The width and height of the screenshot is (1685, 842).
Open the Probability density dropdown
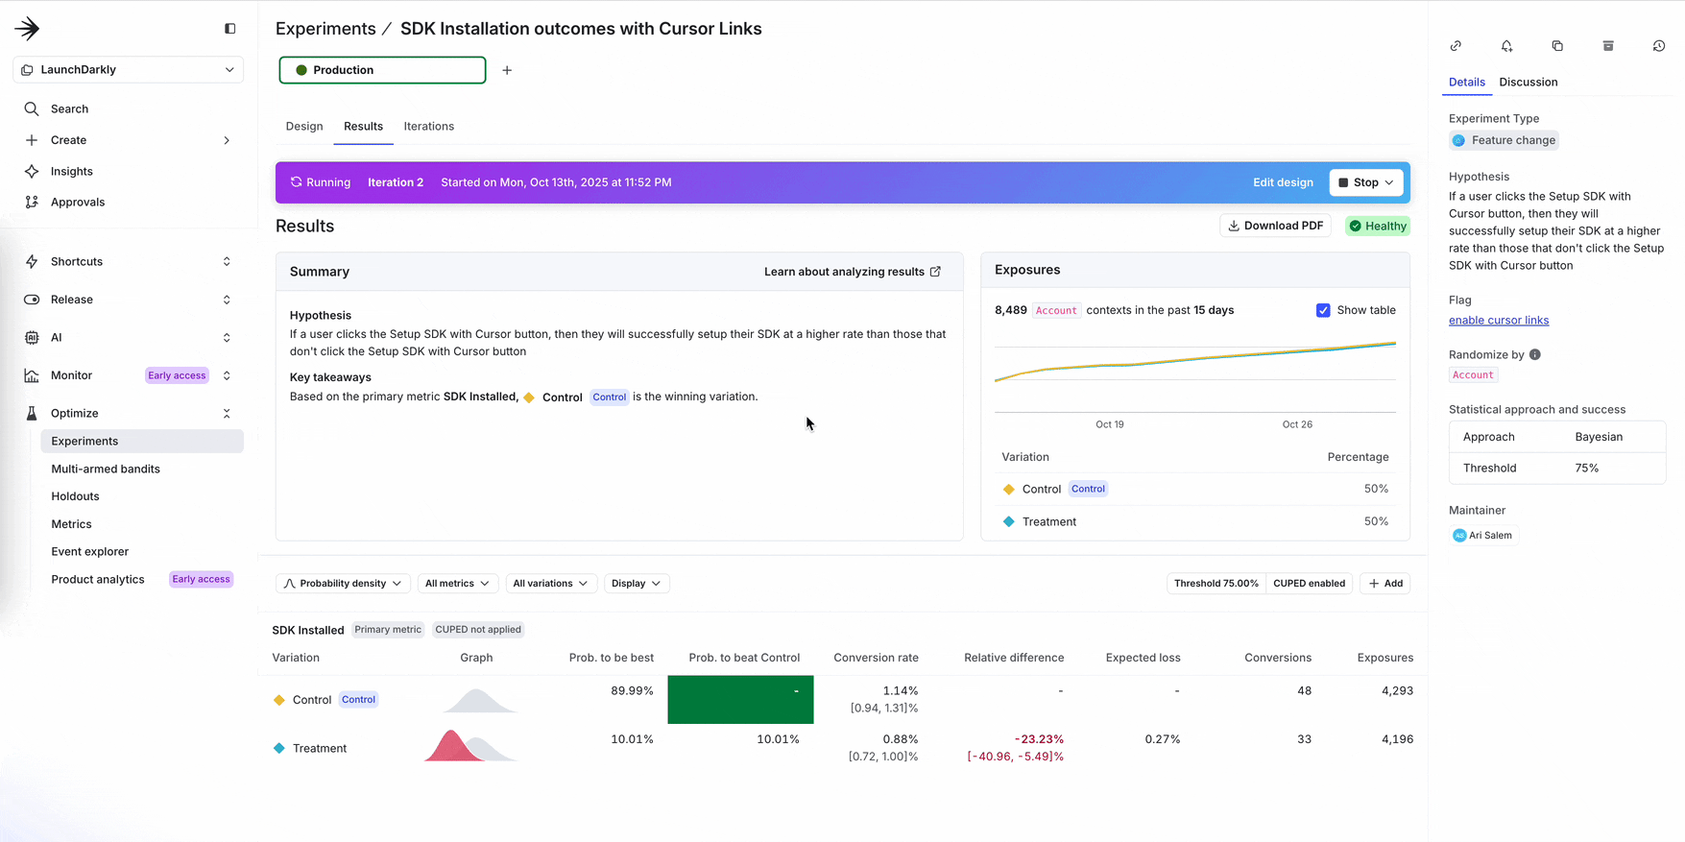[343, 584]
